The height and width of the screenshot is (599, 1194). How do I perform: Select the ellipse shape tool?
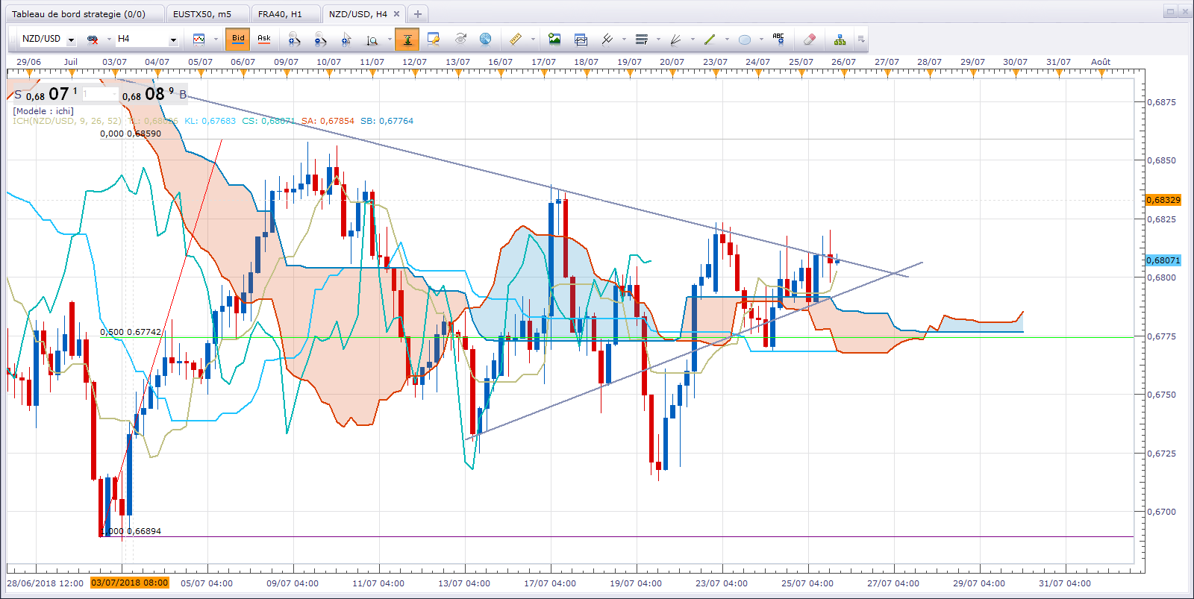[745, 39]
